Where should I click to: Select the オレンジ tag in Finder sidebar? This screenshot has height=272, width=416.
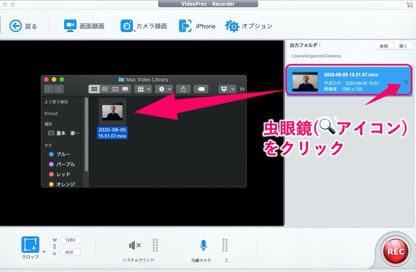point(62,184)
